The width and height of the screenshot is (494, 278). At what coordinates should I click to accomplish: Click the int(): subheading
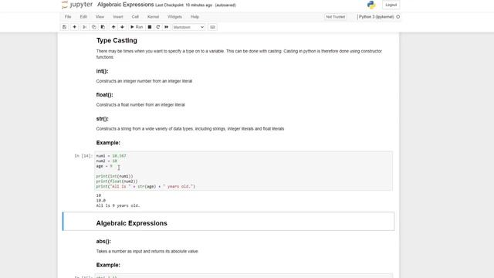tap(102, 71)
